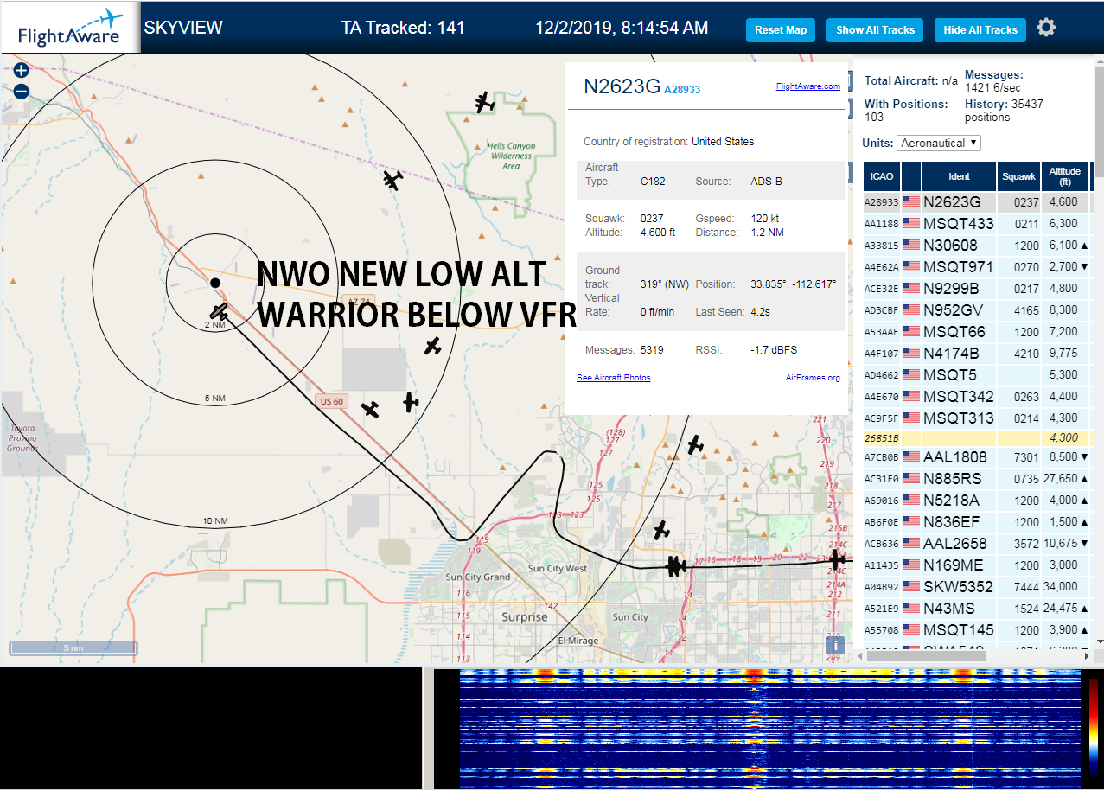The image size is (1104, 791).
Task: Open See Aircraft Photos link
Action: 614,378
